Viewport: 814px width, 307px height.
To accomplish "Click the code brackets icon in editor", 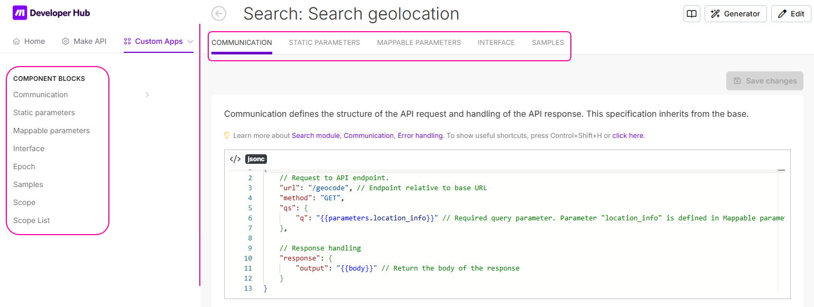I will point(235,159).
